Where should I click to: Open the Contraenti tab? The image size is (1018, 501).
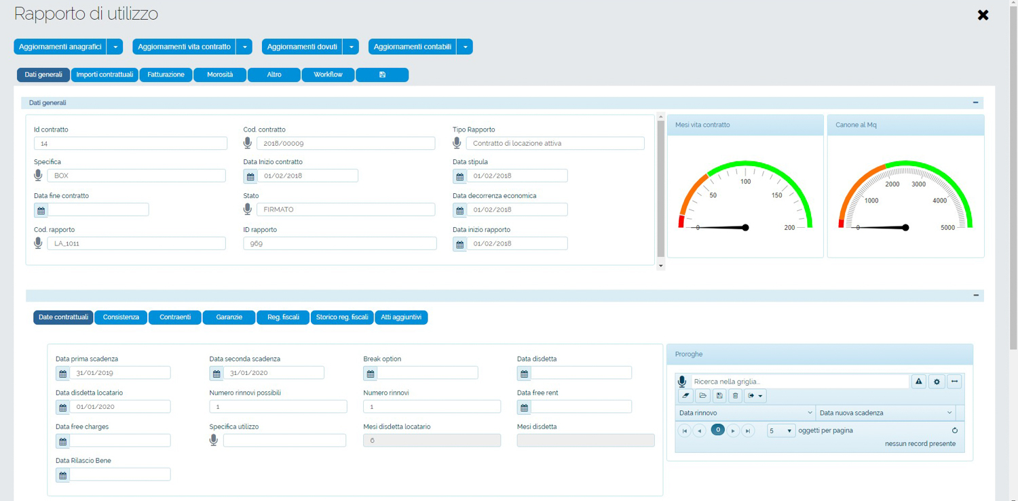click(x=174, y=317)
